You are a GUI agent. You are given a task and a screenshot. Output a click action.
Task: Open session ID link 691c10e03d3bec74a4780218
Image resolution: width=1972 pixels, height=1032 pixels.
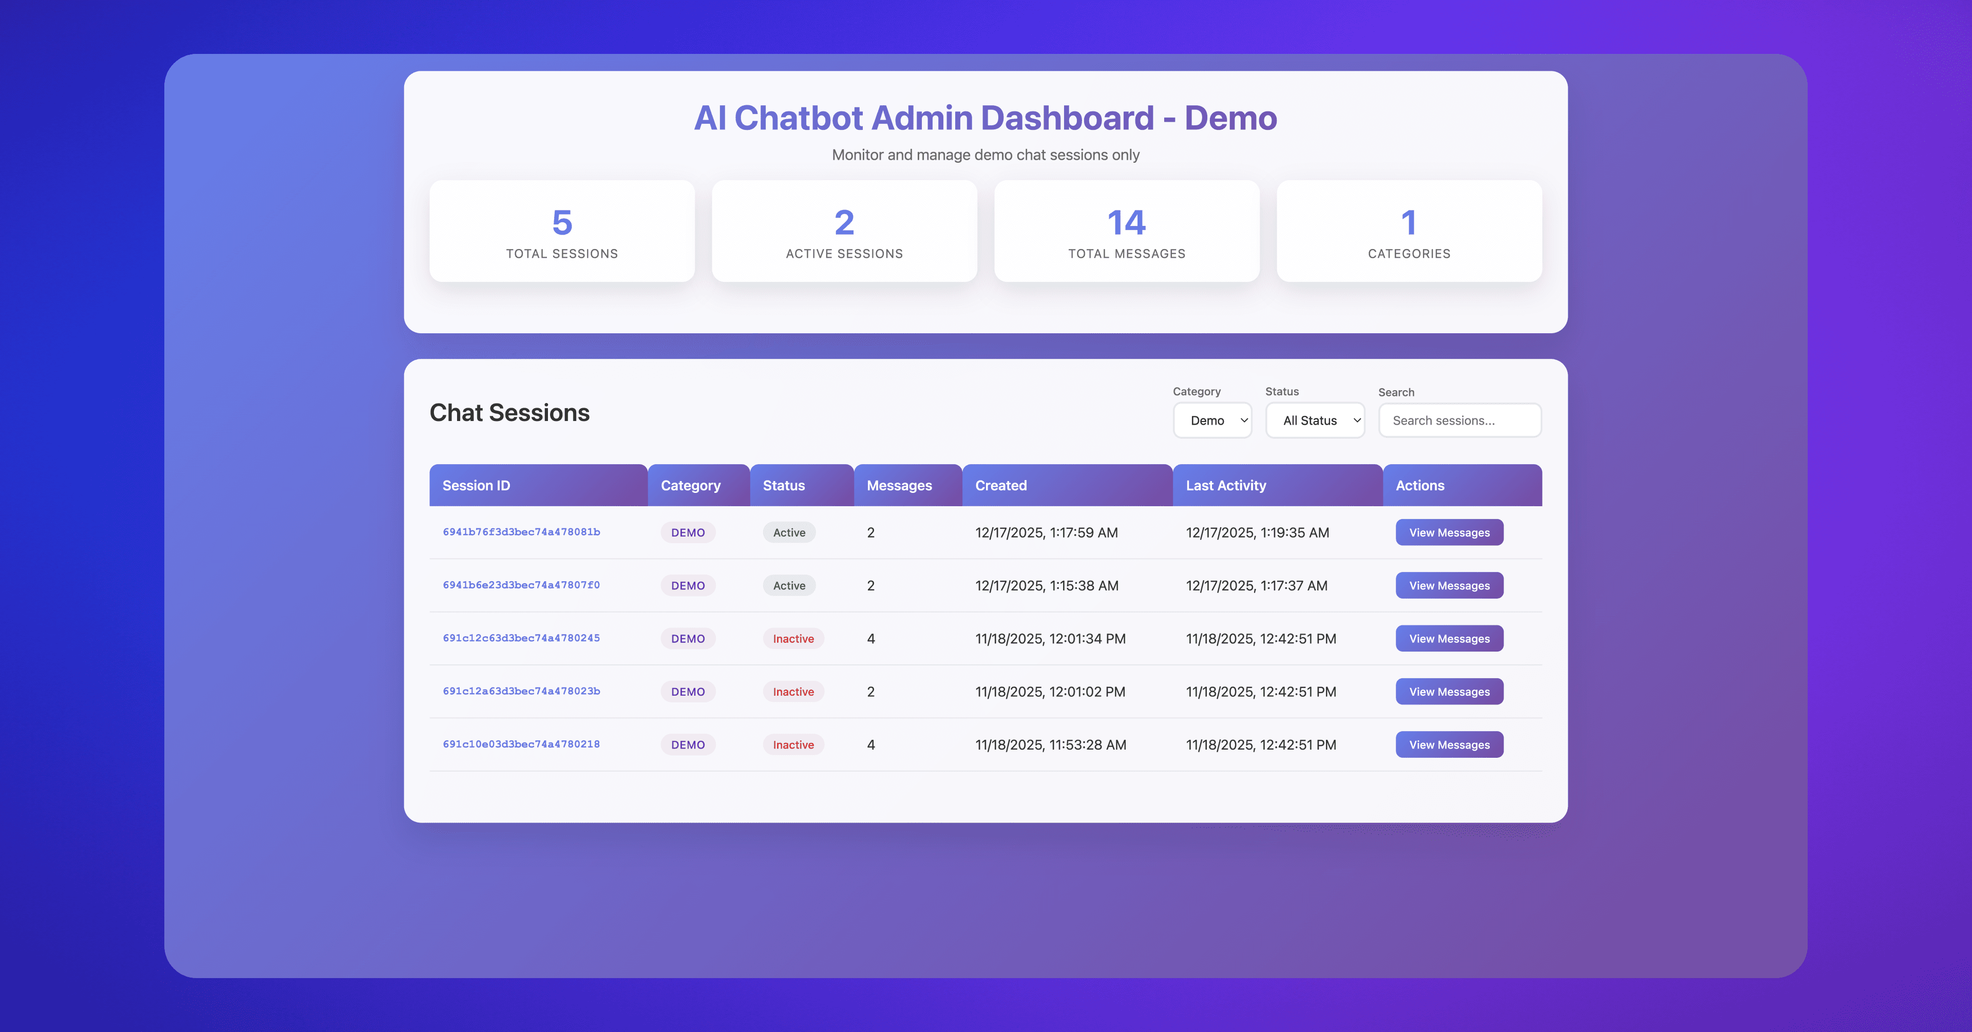point(521,744)
